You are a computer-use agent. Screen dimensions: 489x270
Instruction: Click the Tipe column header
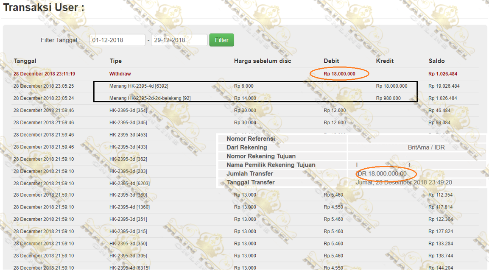coord(116,61)
